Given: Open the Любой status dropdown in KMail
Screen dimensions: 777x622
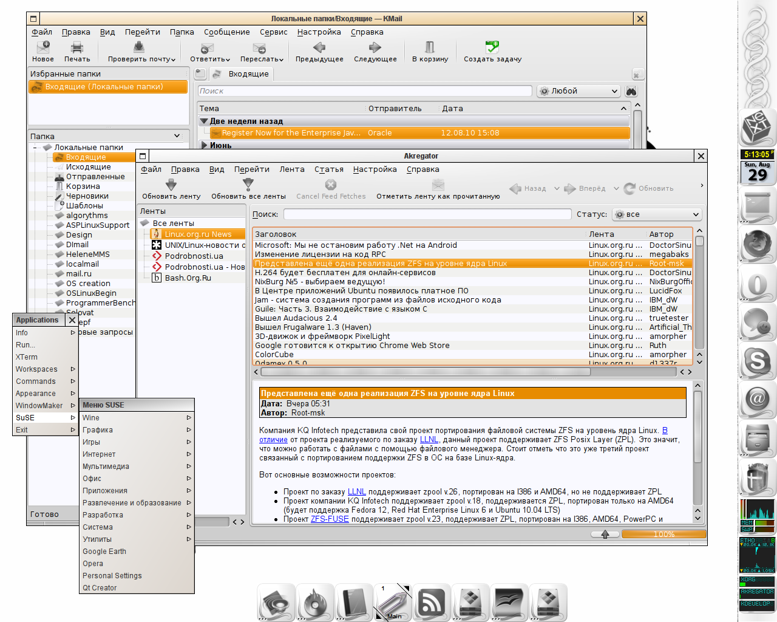Looking at the screenshot, I should pyautogui.click(x=578, y=91).
